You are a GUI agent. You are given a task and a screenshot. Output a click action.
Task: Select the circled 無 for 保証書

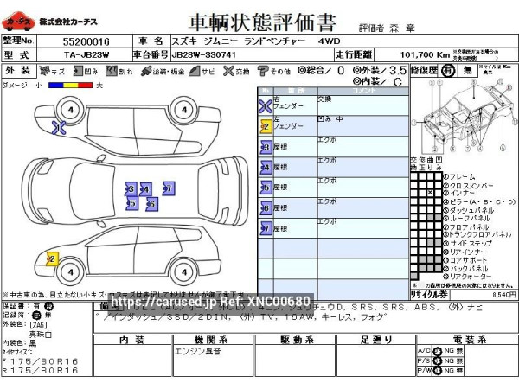click(x=49, y=306)
